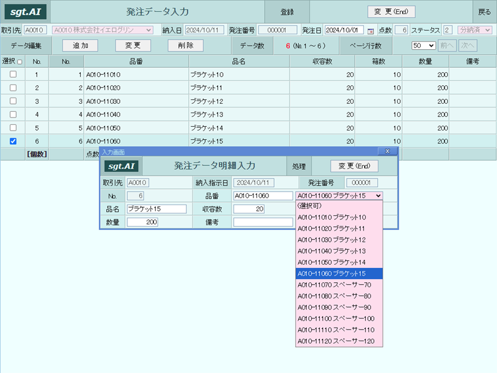
Task: Choose A010-11100 スペーサー100 from dropdown list
Action: coord(339,318)
